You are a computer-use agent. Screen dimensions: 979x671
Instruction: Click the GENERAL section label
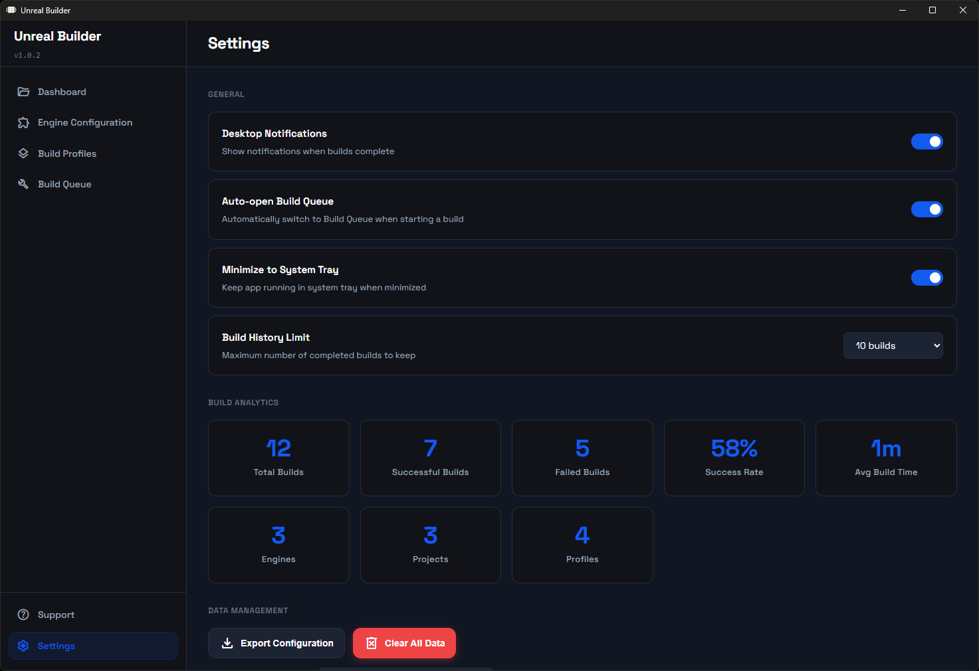coord(226,94)
